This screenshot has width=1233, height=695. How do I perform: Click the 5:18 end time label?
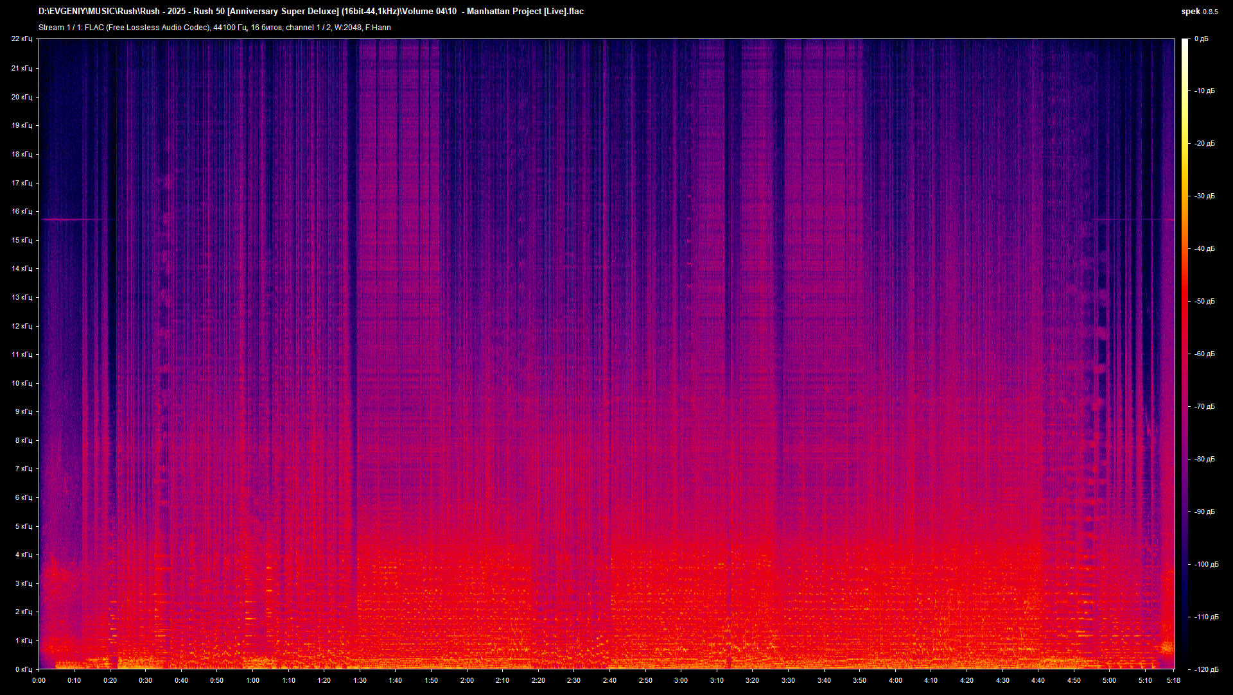point(1174,680)
